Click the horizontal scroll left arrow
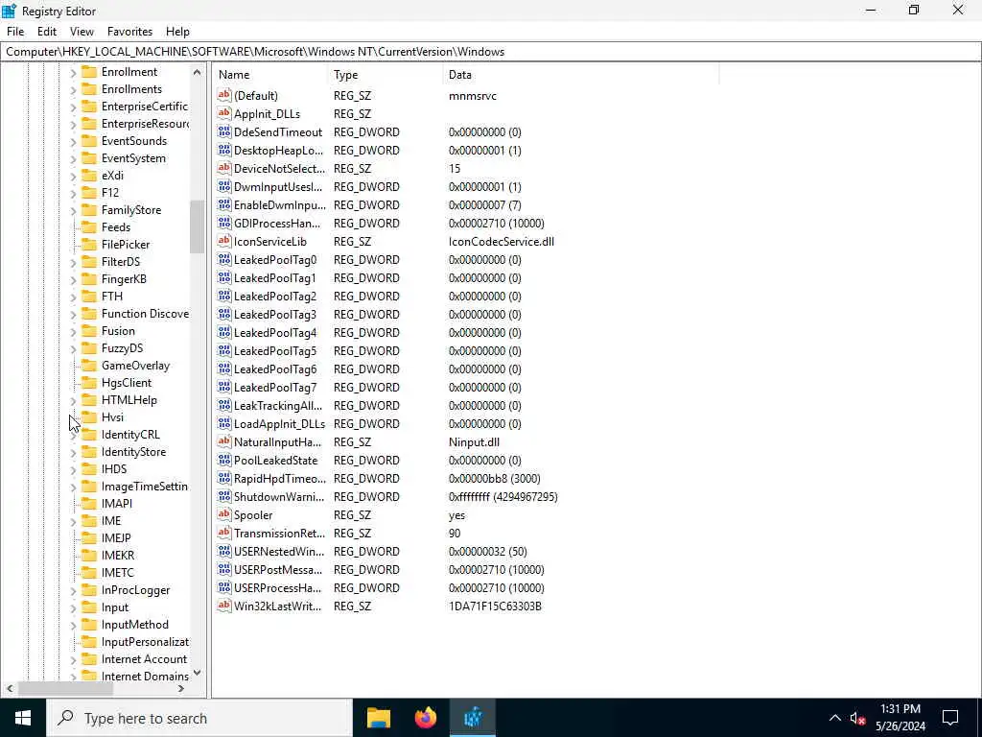Image resolution: width=982 pixels, height=737 pixels. tap(10, 688)
